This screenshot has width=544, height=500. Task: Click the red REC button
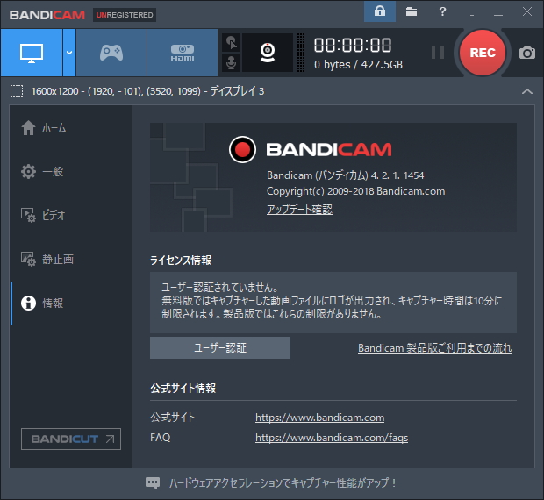point(483,53)
